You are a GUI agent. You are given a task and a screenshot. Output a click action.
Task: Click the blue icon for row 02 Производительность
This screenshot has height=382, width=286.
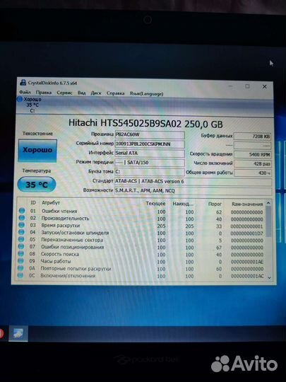click(22, 218)
